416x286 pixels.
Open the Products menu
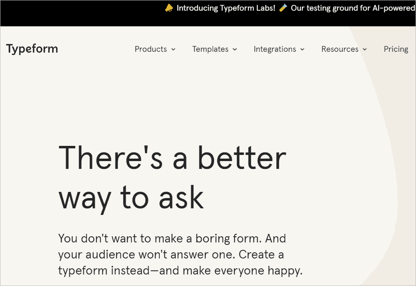pos(151,49)
